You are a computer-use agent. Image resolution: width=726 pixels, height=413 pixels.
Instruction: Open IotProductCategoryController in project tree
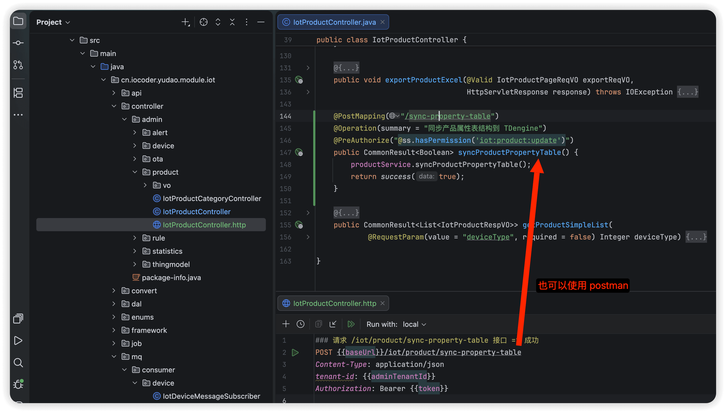(211, 199)
